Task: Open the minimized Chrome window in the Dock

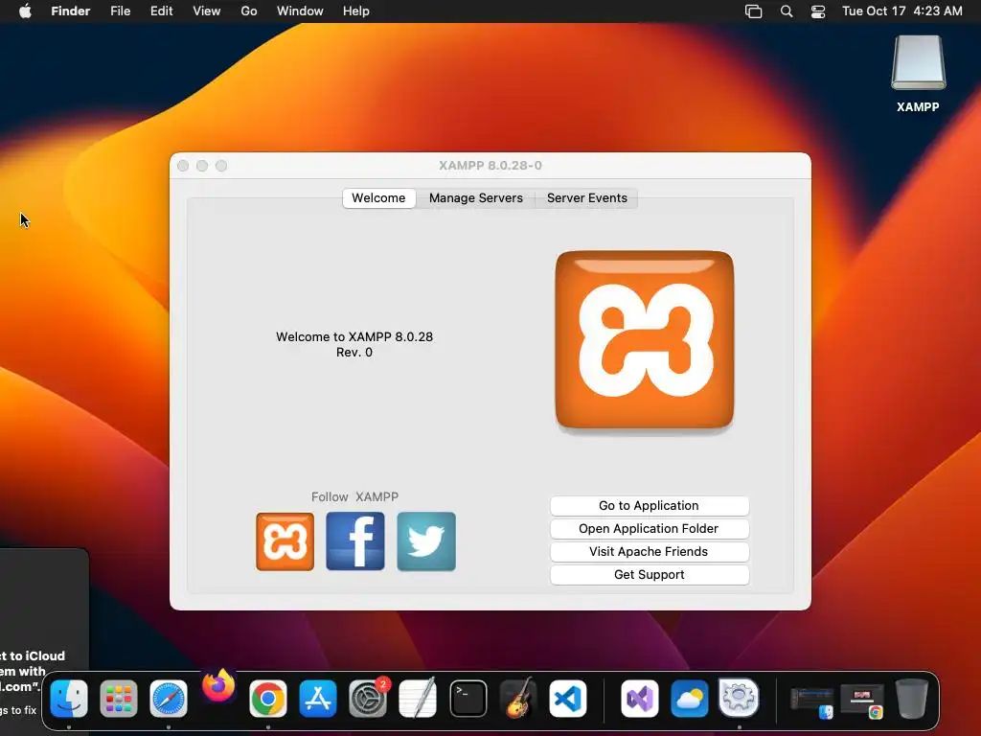Action: pos(862,701)
